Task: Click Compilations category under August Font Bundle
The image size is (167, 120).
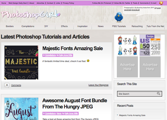Action: pos(50,113)
